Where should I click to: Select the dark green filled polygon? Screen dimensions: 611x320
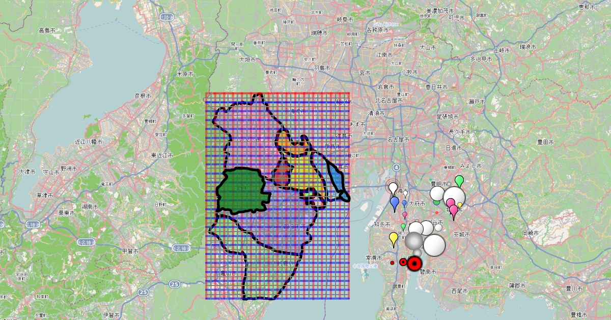pyautogui.click(x=240, y=191)
